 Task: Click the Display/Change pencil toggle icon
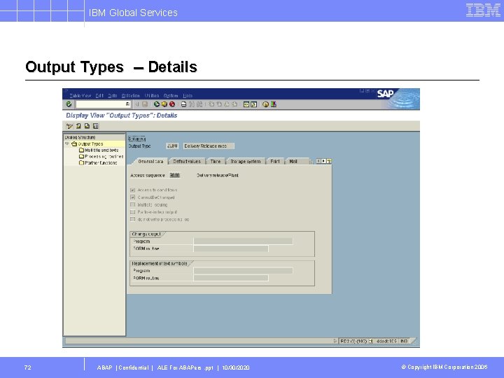[69, 126]
